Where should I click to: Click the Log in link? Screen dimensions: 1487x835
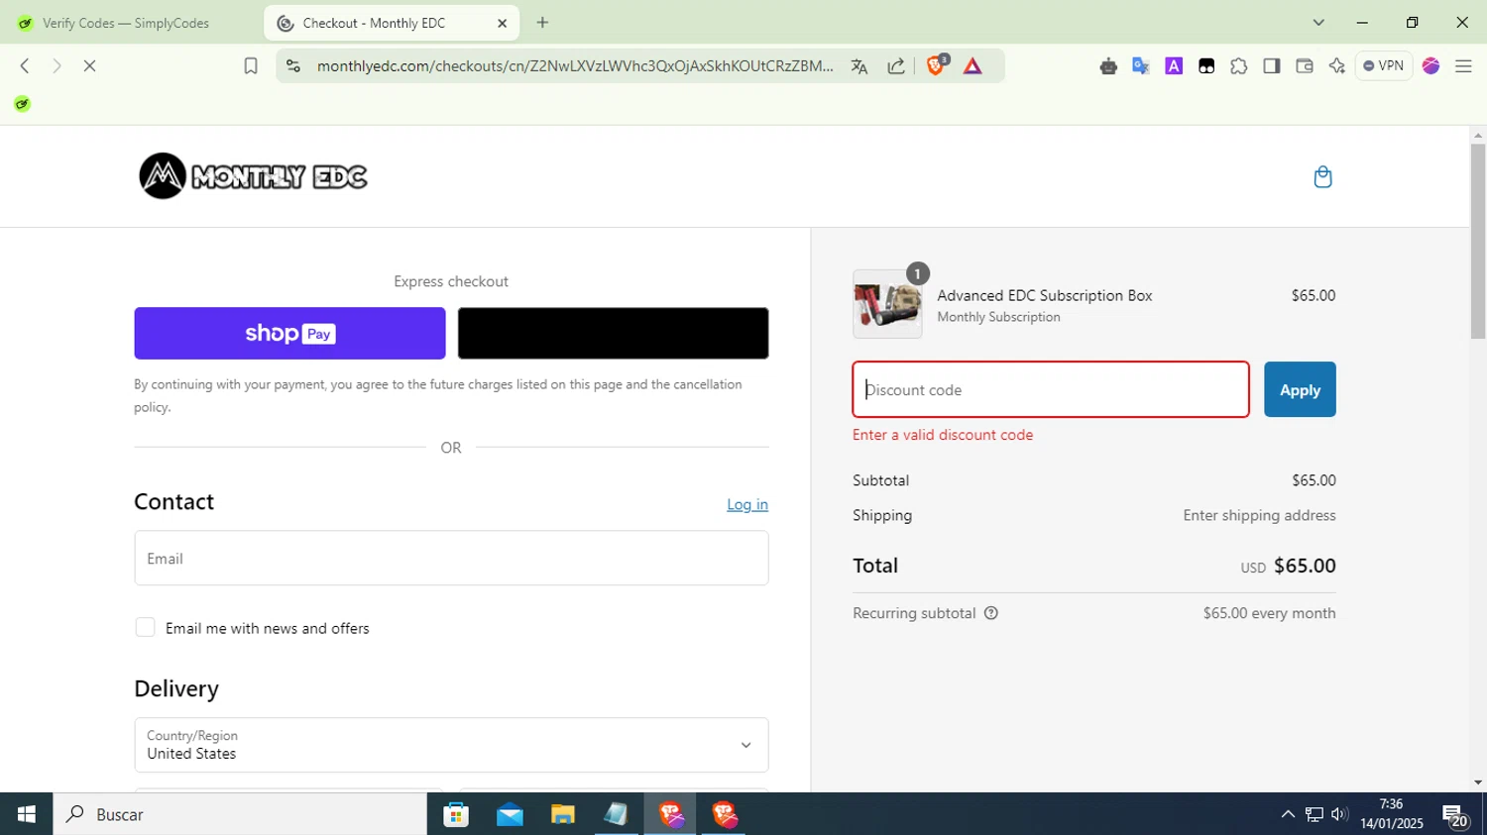(747, 504)
